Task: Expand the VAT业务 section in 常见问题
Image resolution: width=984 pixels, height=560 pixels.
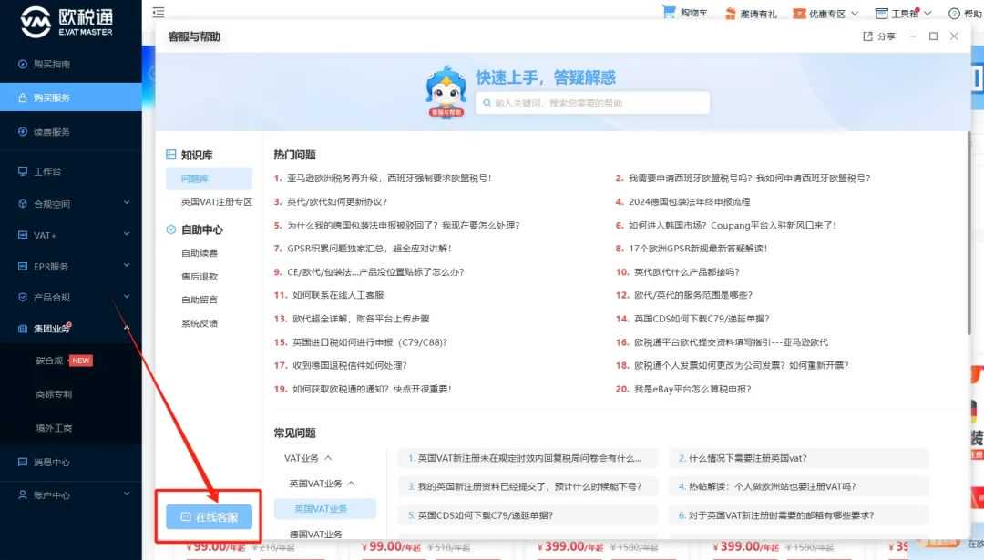Action: click(302, 458)
